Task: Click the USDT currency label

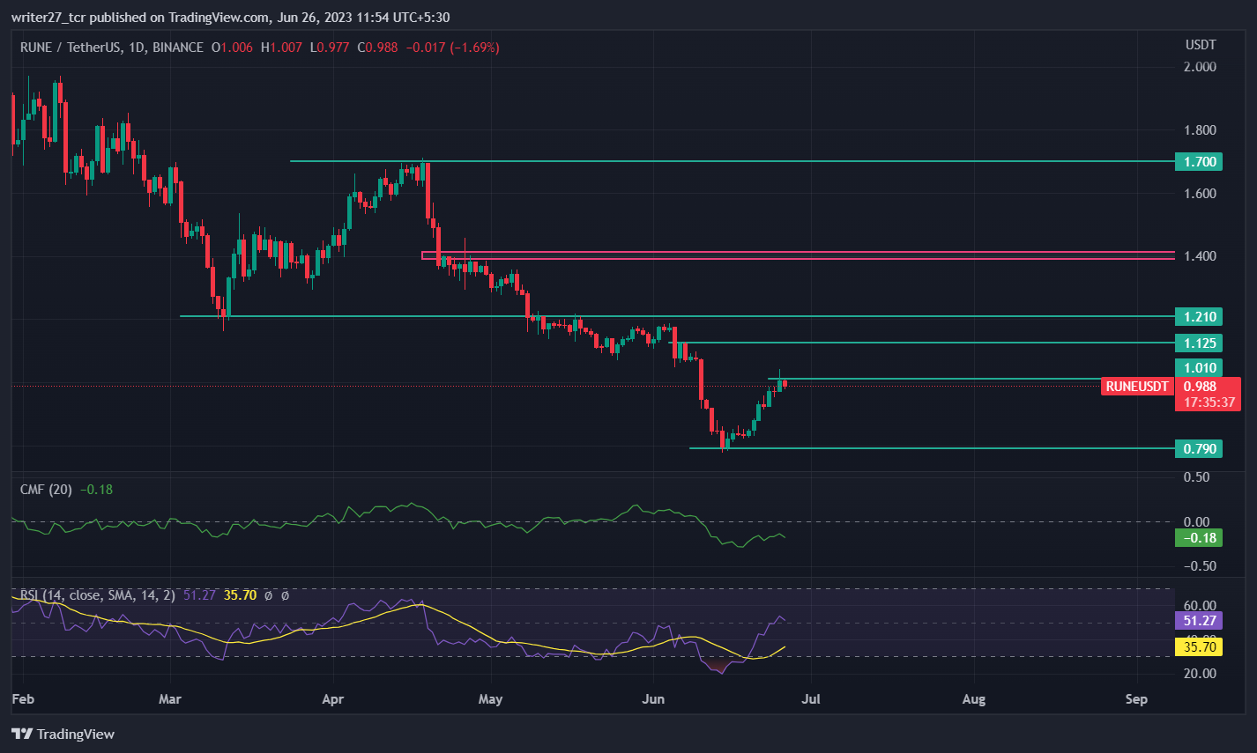Action: (x=1201, y=45)
